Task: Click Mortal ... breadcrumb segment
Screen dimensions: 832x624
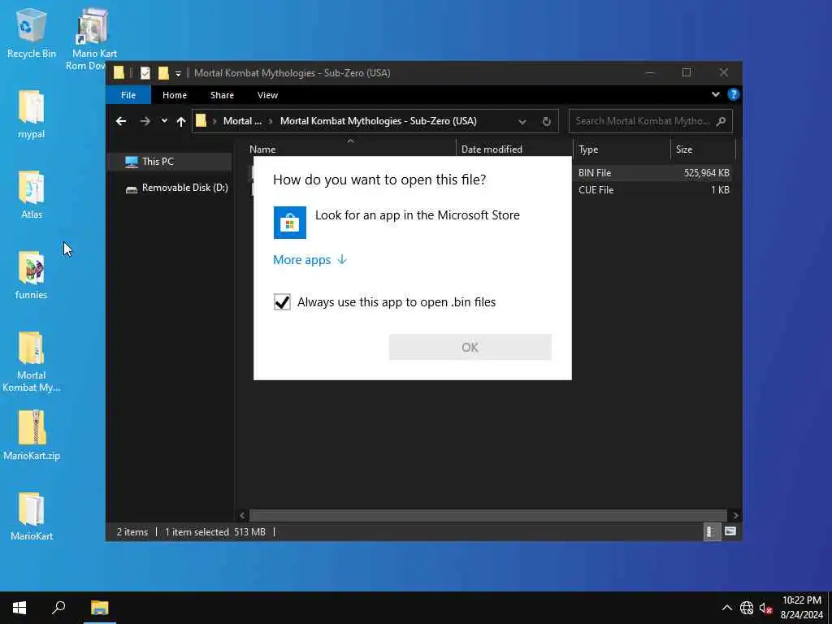Action: point(242,121)
